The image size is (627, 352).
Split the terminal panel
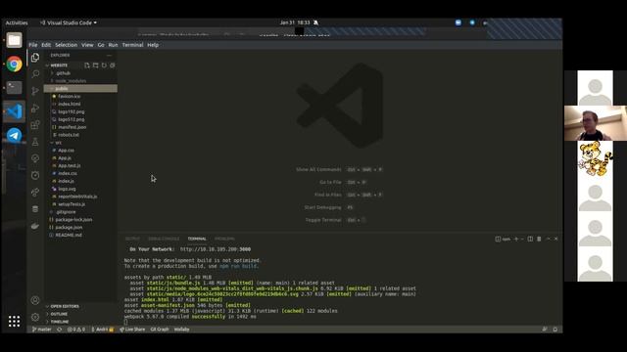pyautogui.click(x=530, y=239)
